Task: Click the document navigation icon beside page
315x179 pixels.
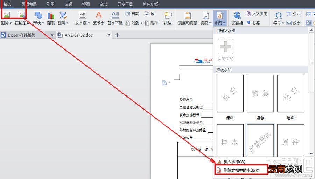Action: coord(164,83)
